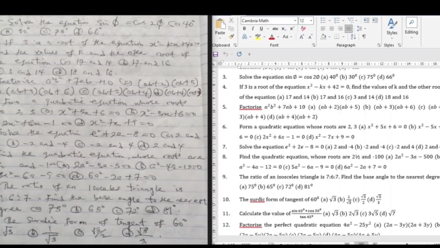The height and width of the screenshot is (248, 440).
Task: Toggle Bold formatting
Action: tap(244, 28)
